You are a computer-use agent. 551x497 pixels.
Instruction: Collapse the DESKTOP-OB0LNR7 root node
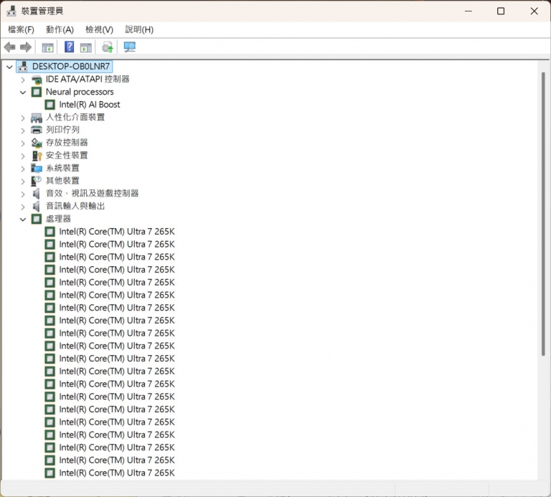click(x=9, y=67)
